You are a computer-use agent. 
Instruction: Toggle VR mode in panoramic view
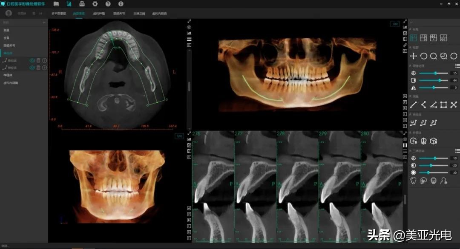pos(395,24)
